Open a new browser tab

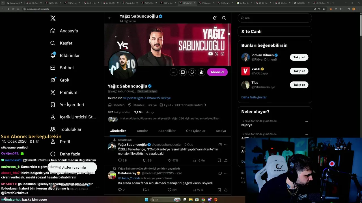pyautogui.click(x=333, y=3)
